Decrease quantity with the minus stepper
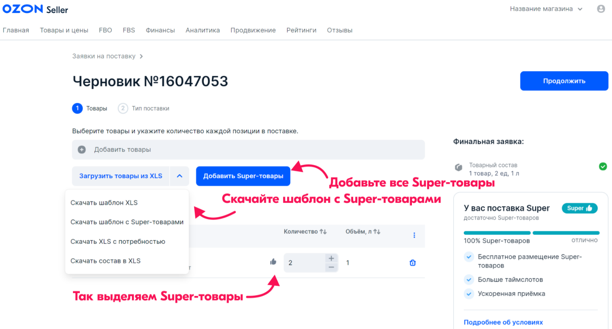The image size is (612, 329). (331, 267)
